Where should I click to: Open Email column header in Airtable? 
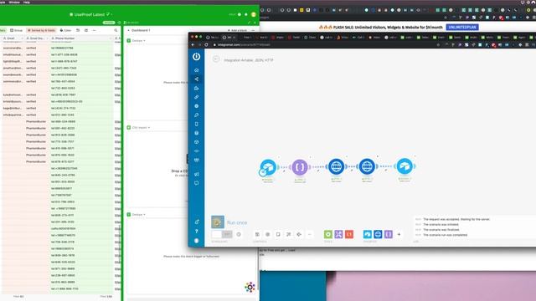13,38
